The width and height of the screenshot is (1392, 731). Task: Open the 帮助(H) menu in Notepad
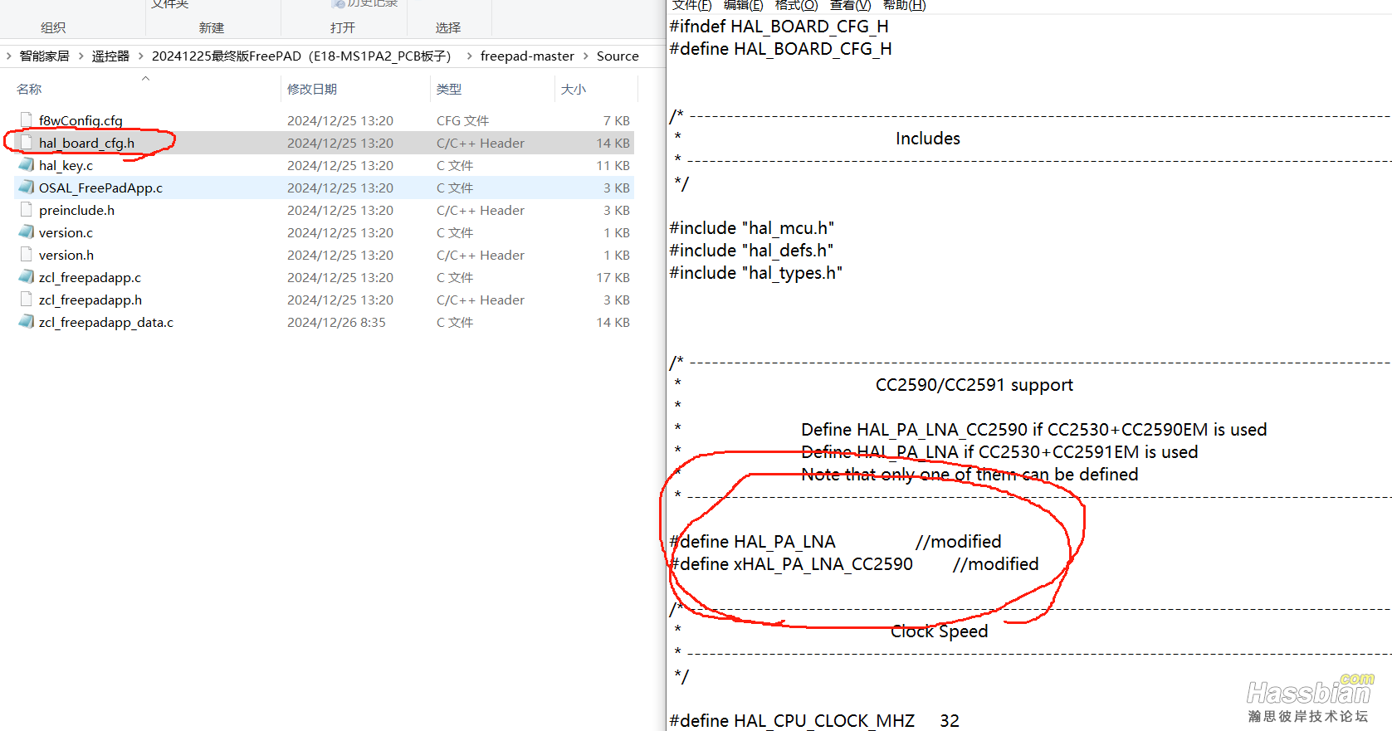(x=905, y=5)
